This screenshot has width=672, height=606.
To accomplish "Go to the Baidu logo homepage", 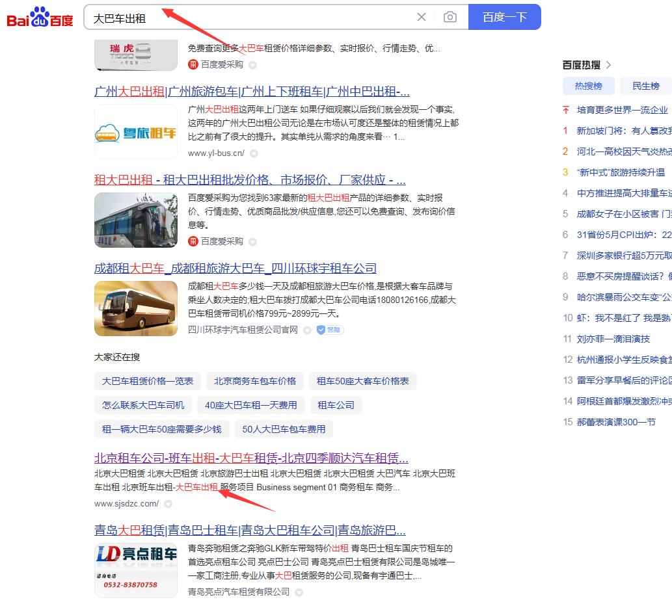I will 40,17.
